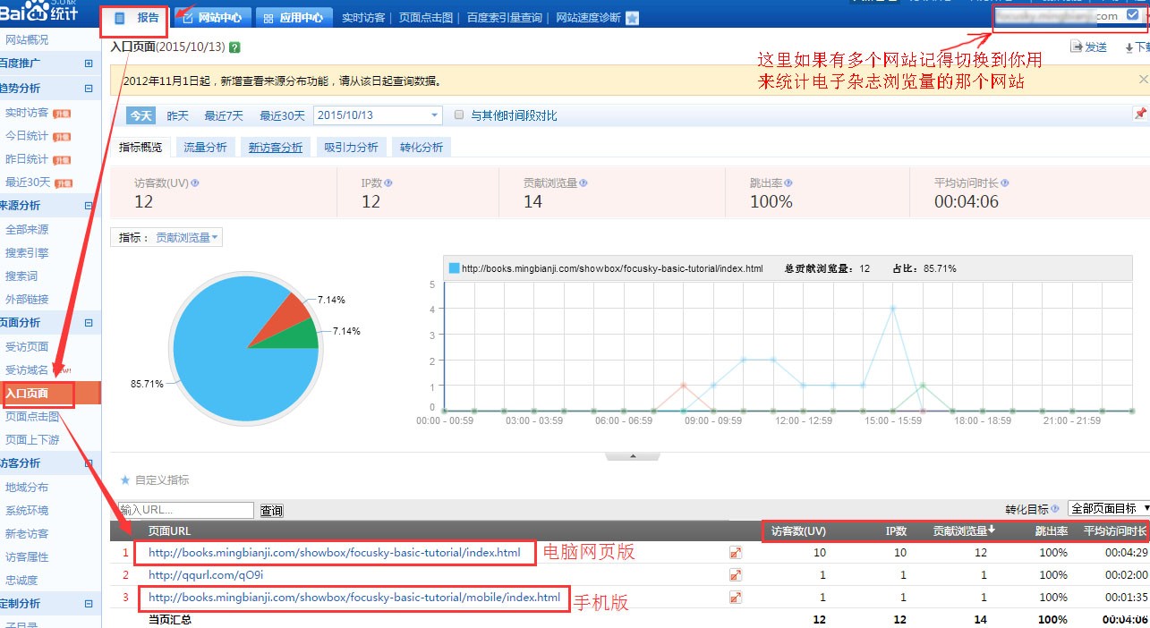This screenshot has width=1150, height=628.
Task: Click the info icon next to 访客数(UV) metric
Action: point(195,182)
